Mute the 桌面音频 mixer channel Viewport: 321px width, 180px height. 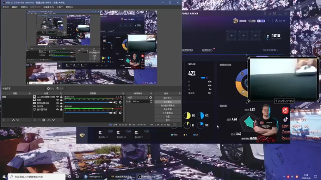pos(115,113)
